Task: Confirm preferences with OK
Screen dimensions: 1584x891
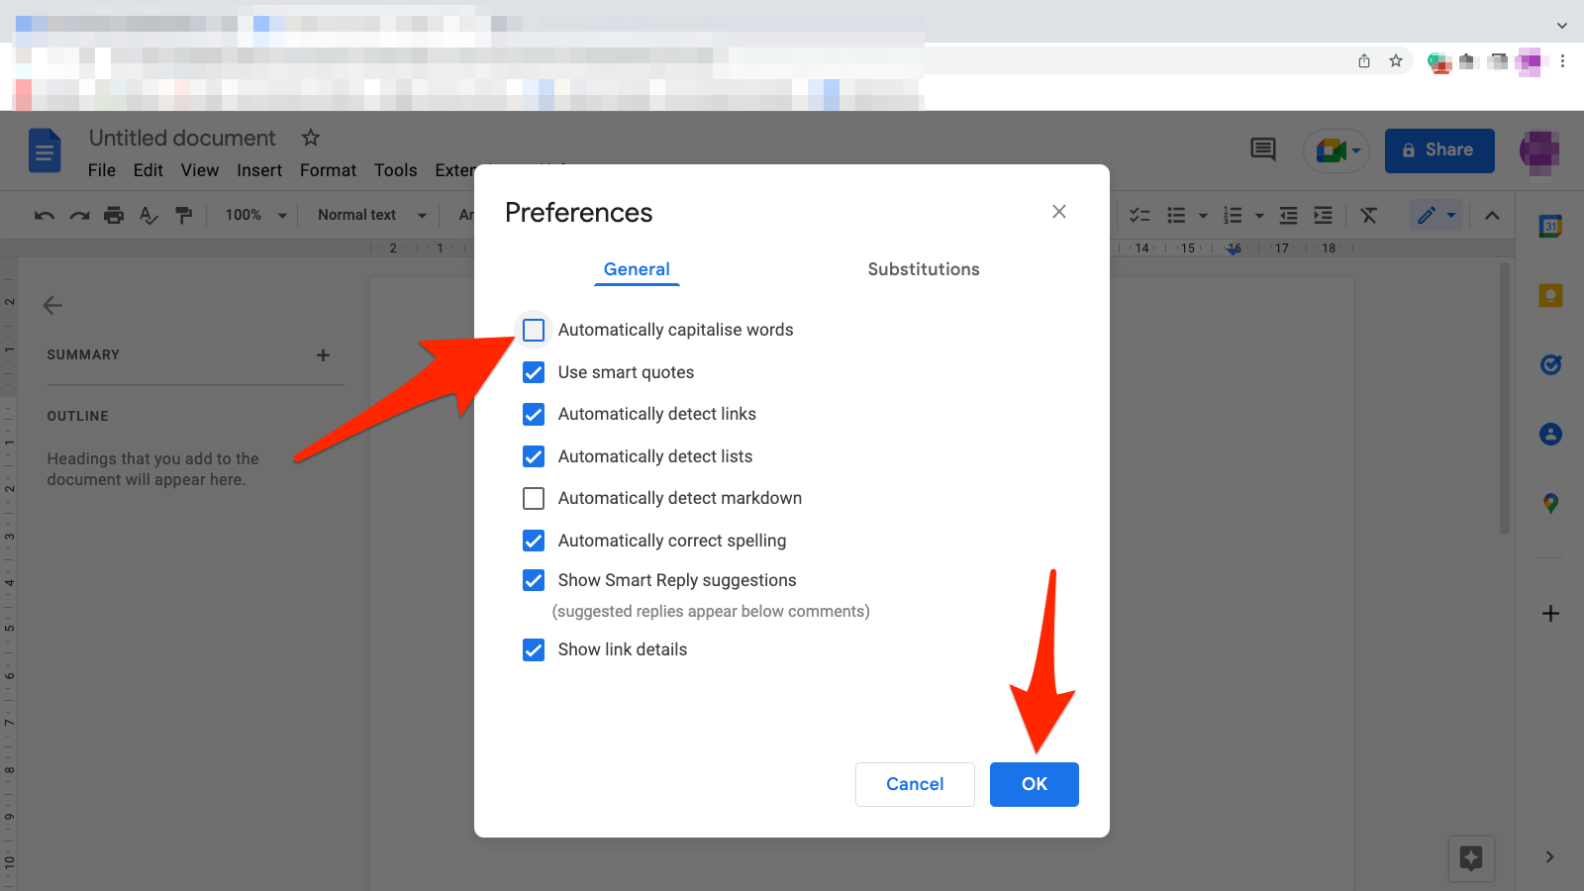Action: click(1034, 784)
